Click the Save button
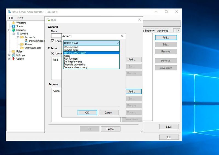This screenshot has height=155, width=219. pos(169,127)
